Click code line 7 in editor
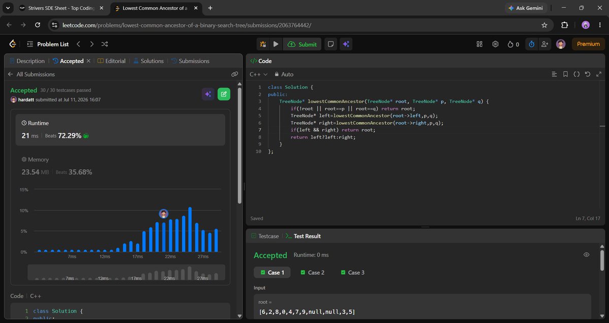Viewport: 609px width, 323px height. pos(332,130)
